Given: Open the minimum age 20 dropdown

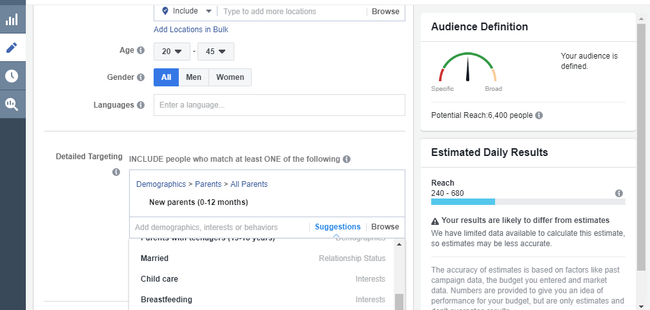Looking at the screenshot, I should coord(172,52).
